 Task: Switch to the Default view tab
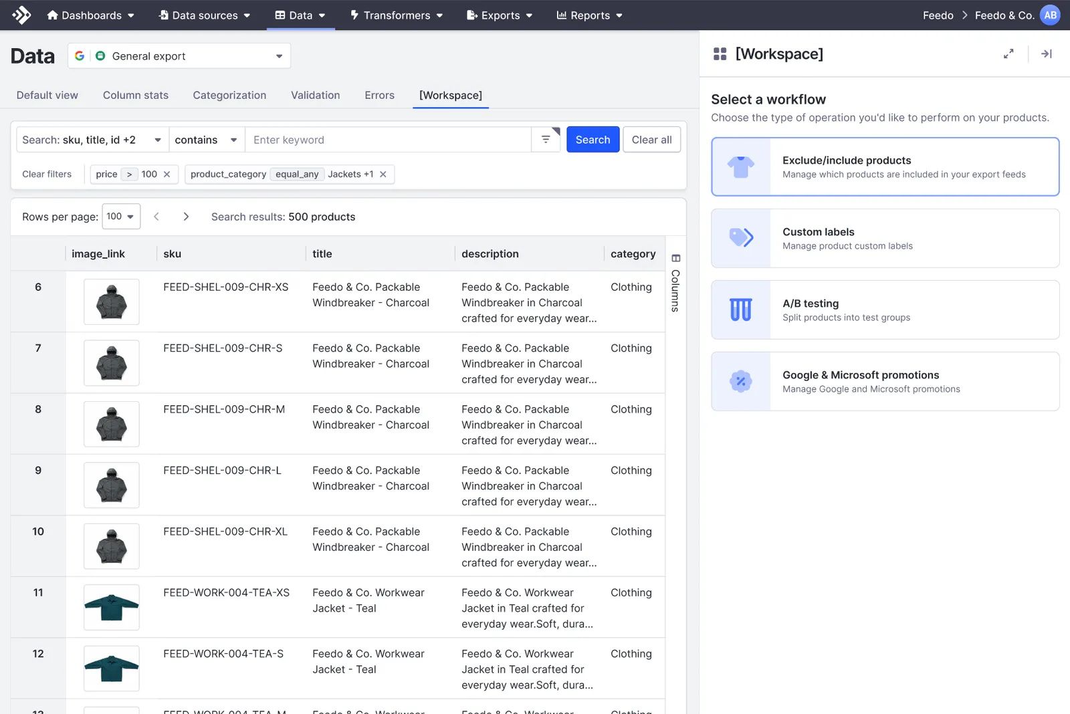[x=47, y=95]
